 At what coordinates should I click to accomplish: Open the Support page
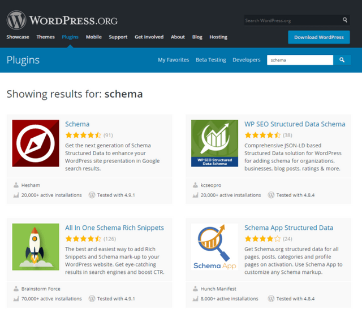click(x=118, y=37)
